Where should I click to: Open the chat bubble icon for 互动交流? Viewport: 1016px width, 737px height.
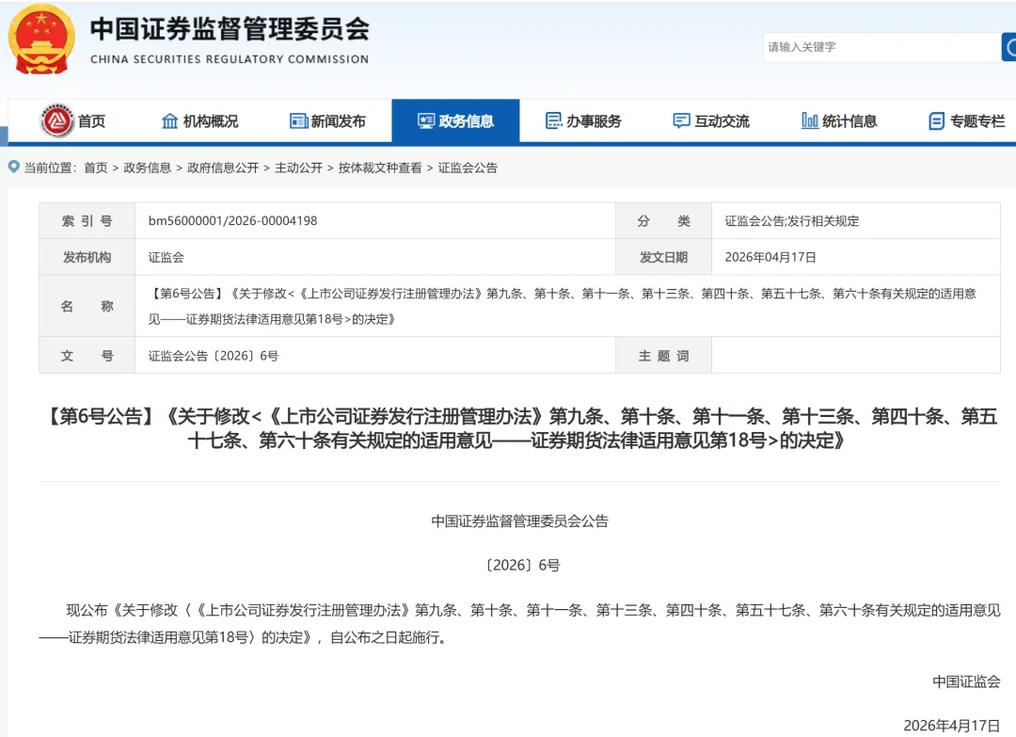click(x=680, y=120)
